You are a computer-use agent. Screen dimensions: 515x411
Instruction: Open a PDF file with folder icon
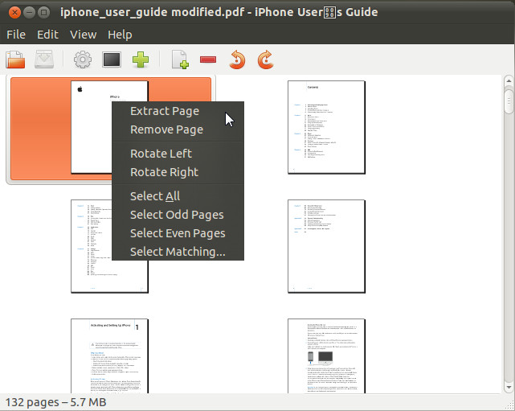(x=15, y=60)
